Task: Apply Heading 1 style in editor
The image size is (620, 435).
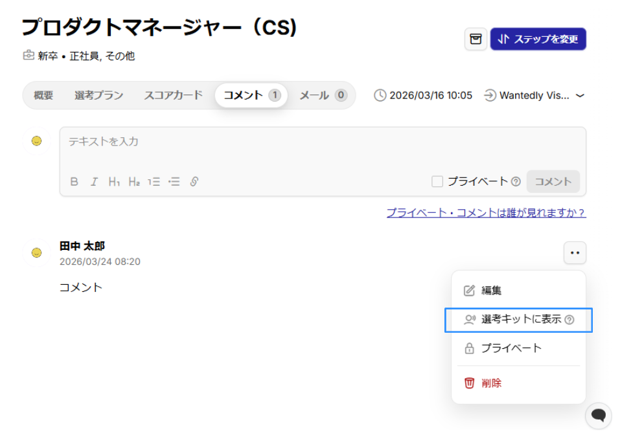Action: 114,182
